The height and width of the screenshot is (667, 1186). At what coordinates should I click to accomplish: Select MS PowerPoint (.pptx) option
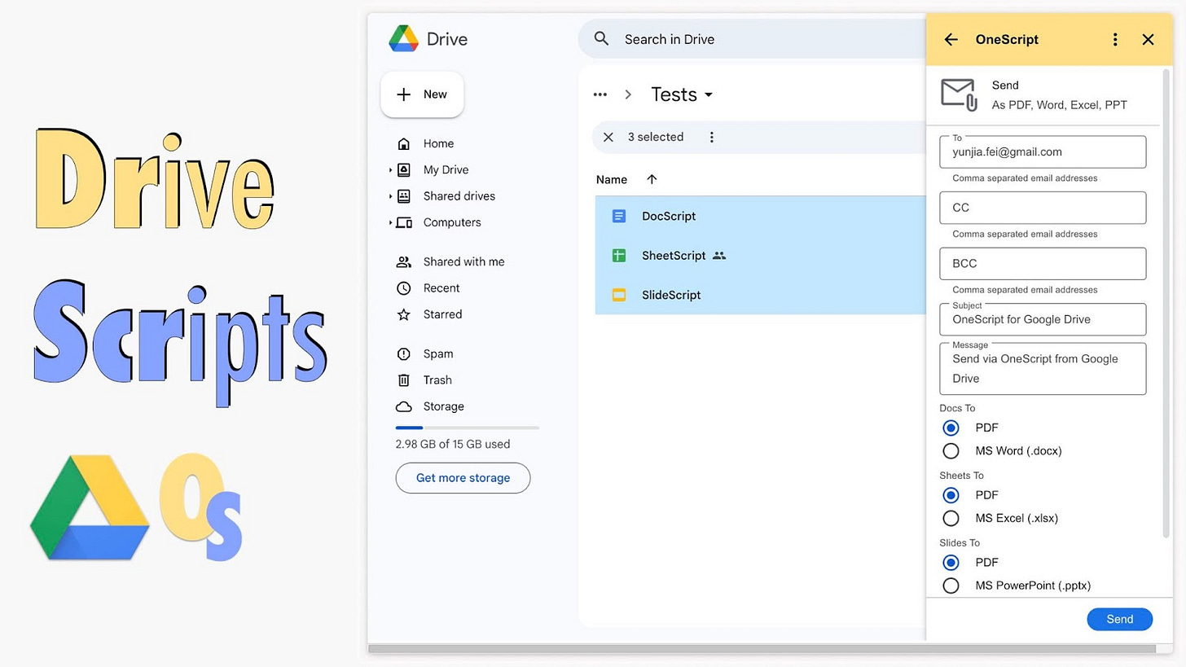[x=951, y=585]
